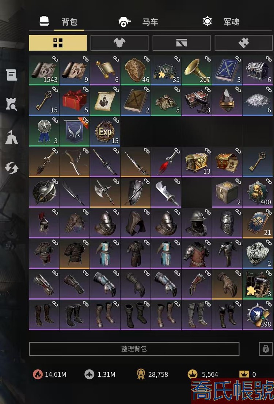Image resolution: width=274 pixels, height=404 pixels.
Task: Select the Exp medal item
Action: tap(105, 131)
